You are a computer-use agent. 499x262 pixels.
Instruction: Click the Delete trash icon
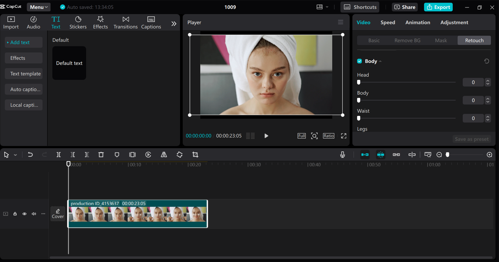coord(101,155)
